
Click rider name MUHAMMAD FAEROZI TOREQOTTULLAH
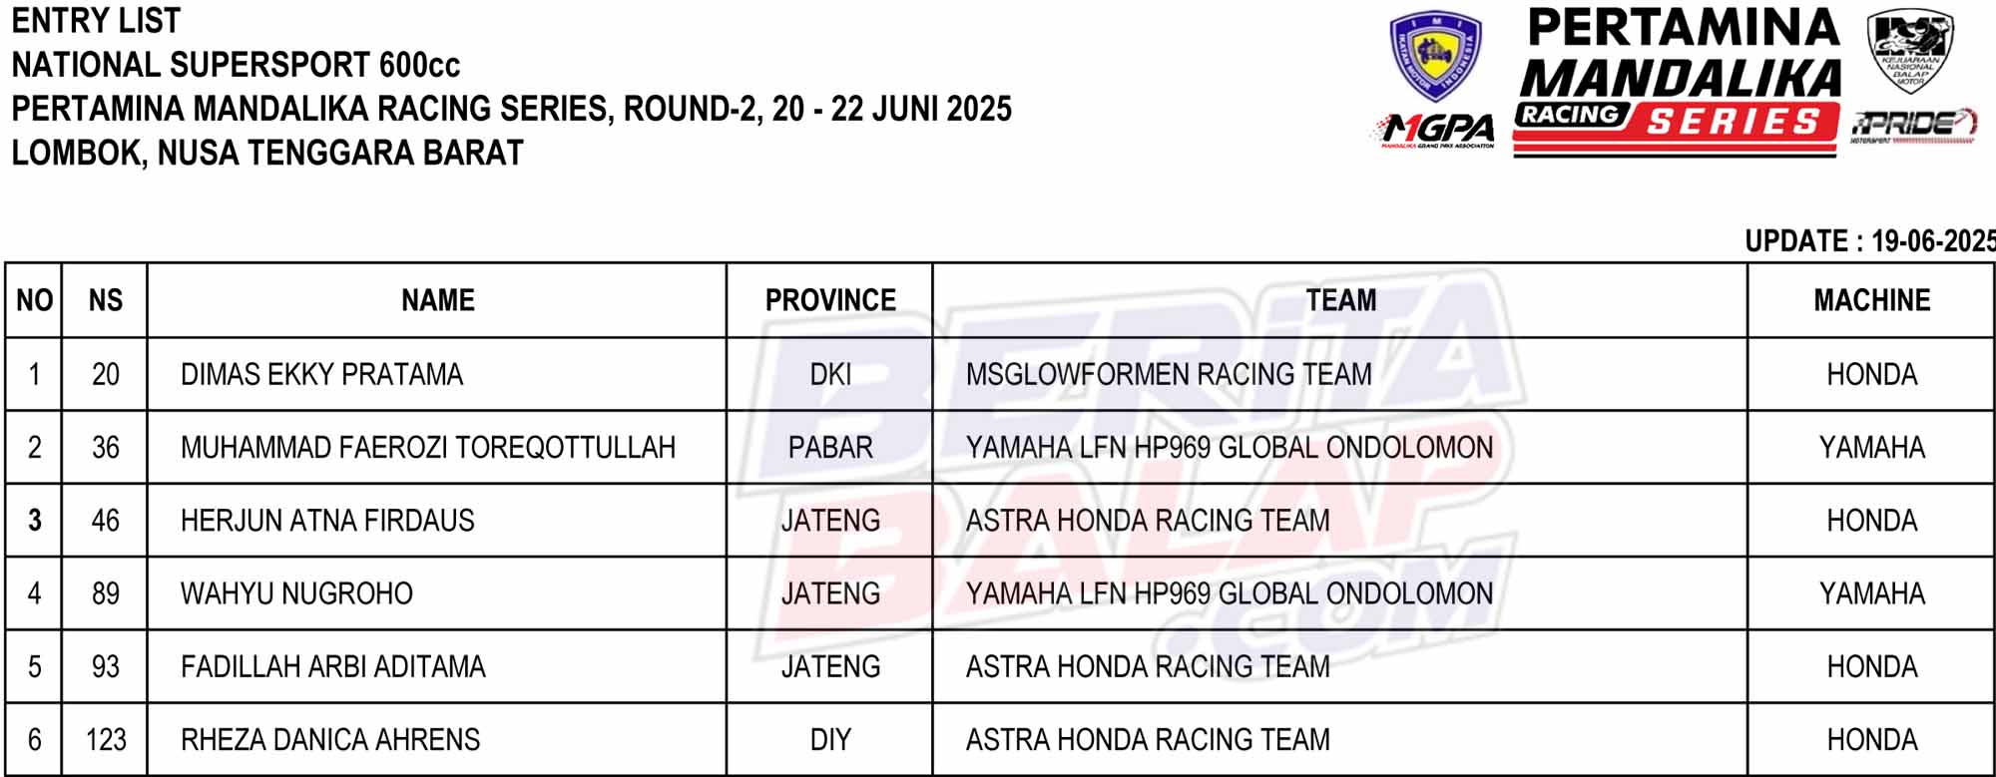[x=428, y=447]
